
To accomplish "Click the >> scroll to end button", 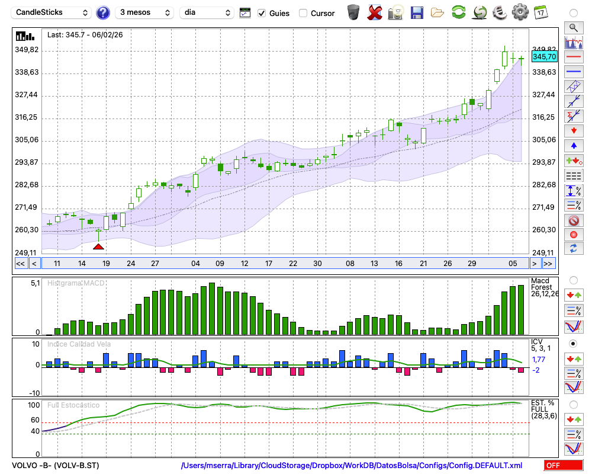I will [x=548, y=264].
